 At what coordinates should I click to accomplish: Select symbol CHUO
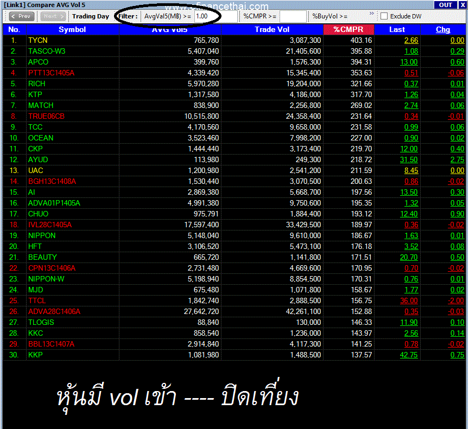(38, 214)
